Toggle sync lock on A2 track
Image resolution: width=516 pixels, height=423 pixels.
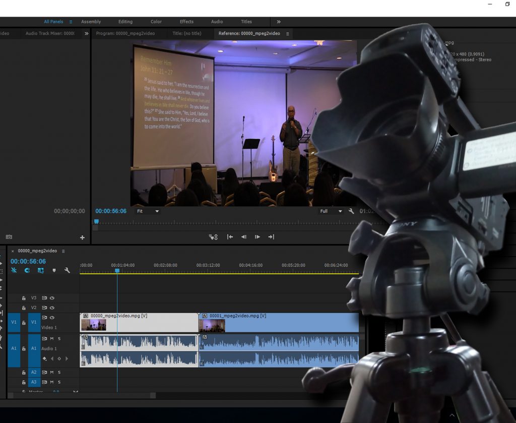(44, 372)
